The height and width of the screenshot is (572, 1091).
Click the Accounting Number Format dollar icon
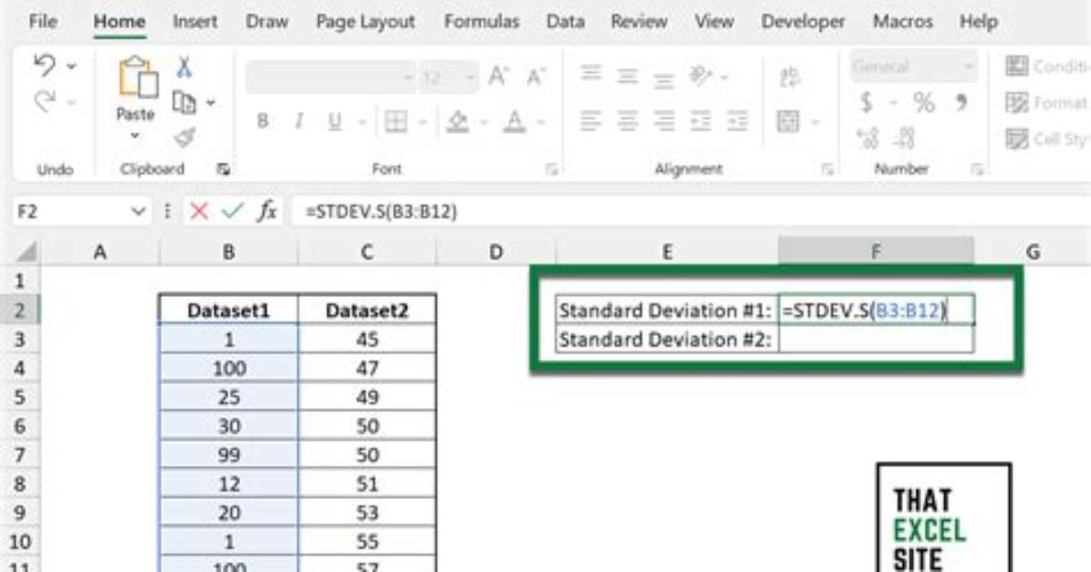(867, 103)
